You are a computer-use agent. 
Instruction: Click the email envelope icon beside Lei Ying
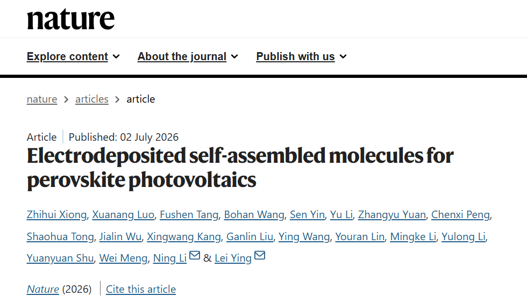[259, 255]
